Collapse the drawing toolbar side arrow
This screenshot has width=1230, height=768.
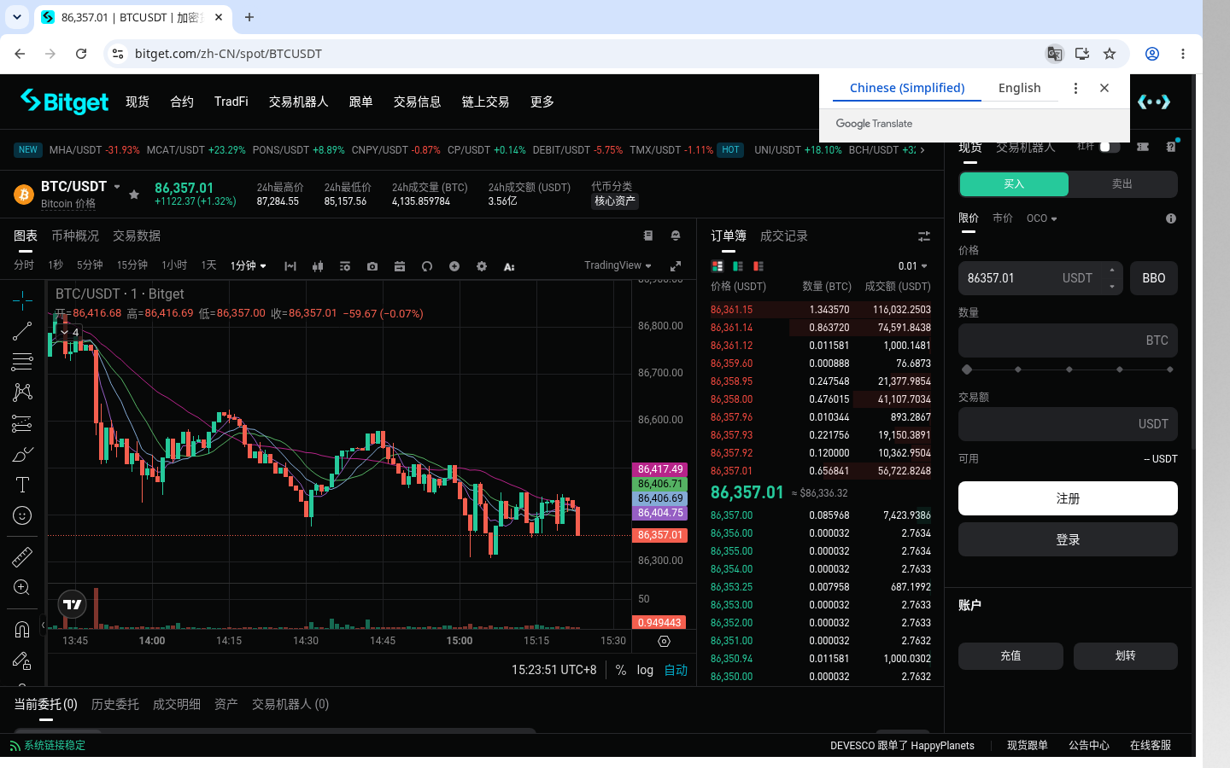coord(43,625)
